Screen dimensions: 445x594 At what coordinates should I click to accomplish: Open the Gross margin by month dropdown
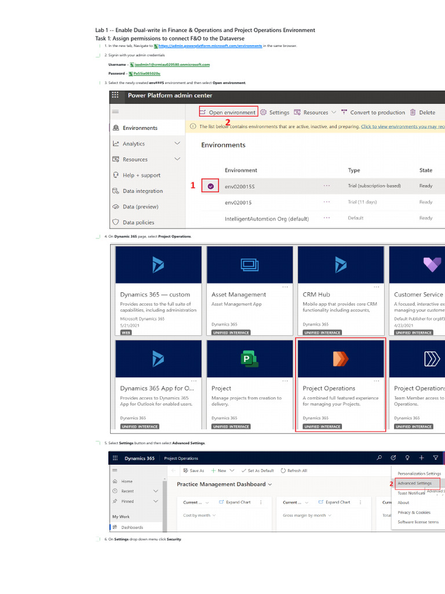(307, 515)
